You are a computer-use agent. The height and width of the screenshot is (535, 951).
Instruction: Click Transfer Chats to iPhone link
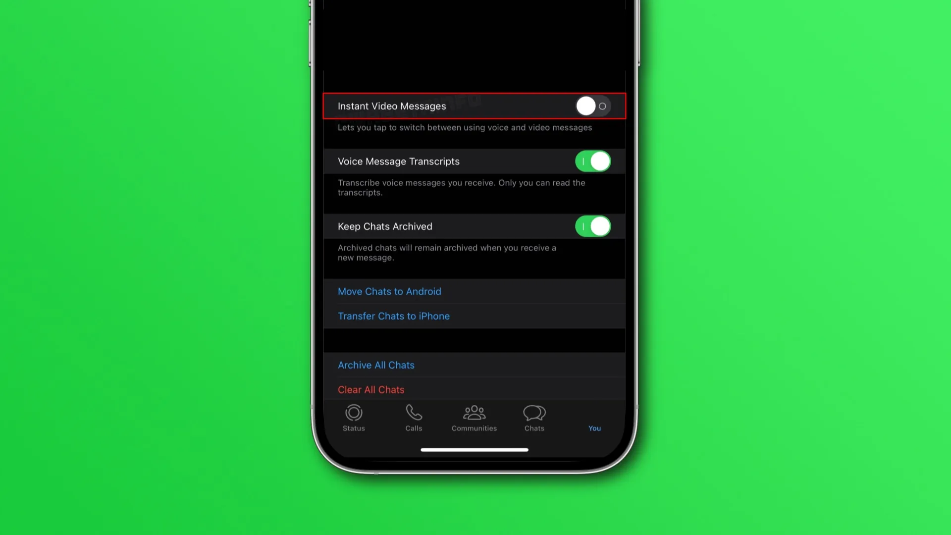coord(393,316)
